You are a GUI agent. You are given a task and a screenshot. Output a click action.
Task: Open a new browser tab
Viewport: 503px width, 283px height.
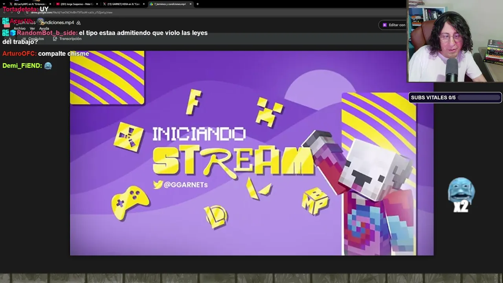(198, 4)
